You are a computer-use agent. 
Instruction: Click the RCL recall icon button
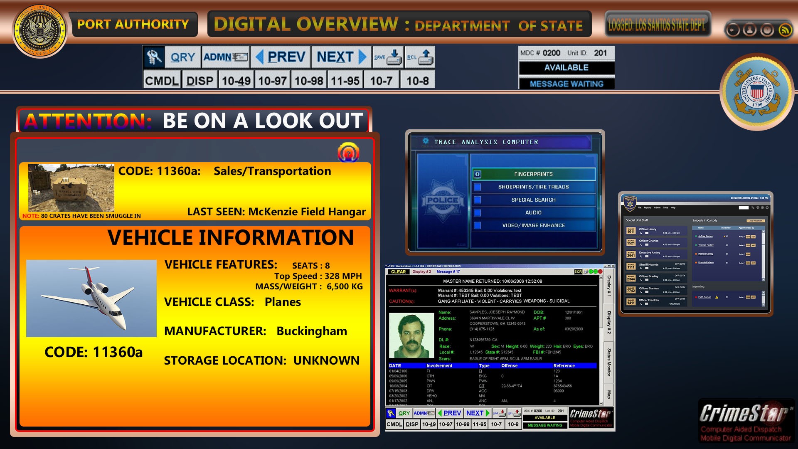pyautogui.click(x=420, y=57)
